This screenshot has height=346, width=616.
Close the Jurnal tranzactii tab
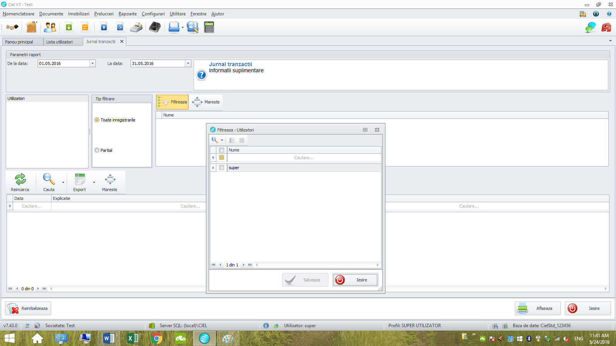click(x=122, y=42)
